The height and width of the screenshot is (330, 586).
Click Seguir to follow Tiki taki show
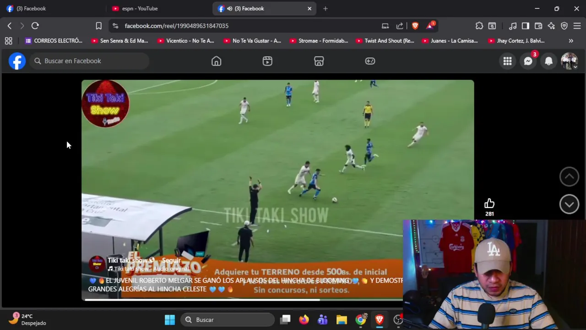tap(171, 260)
